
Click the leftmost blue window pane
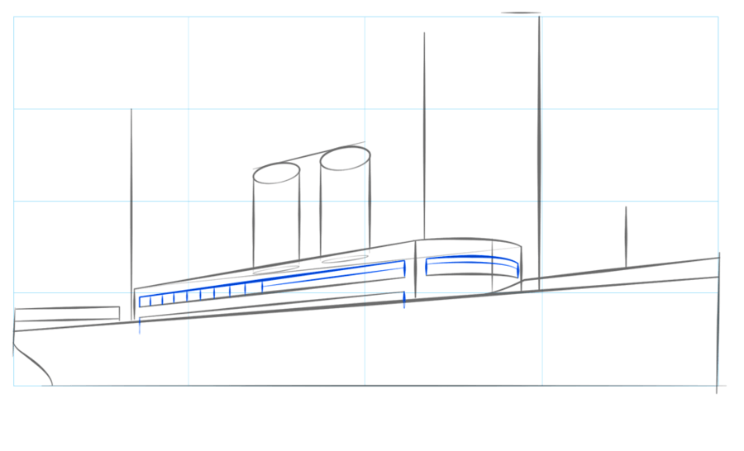click(x=145, y=301)
